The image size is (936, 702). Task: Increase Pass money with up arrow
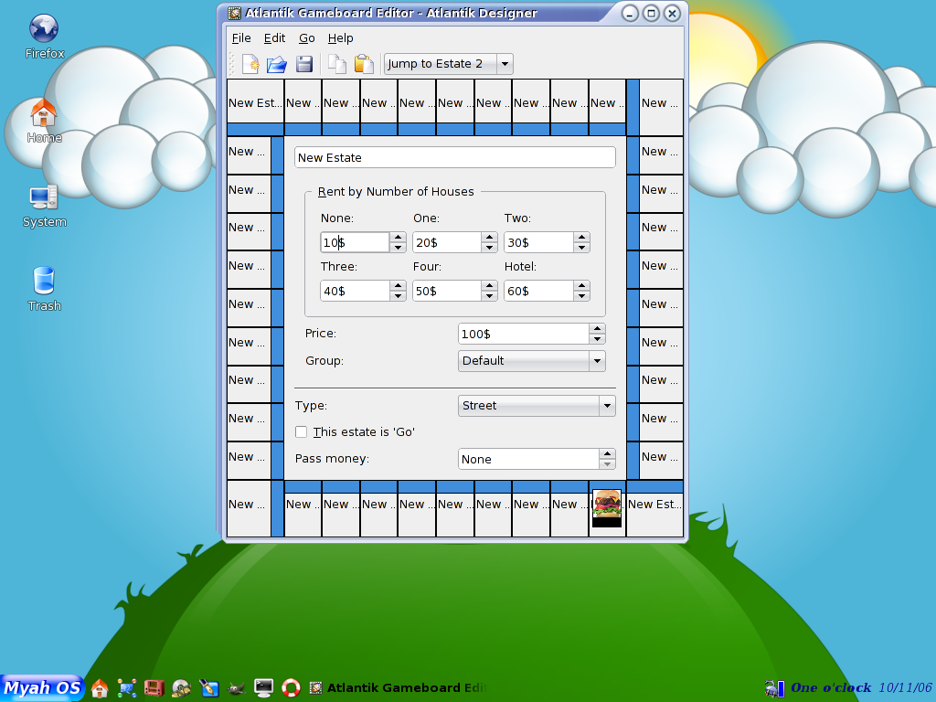point(607,453)
